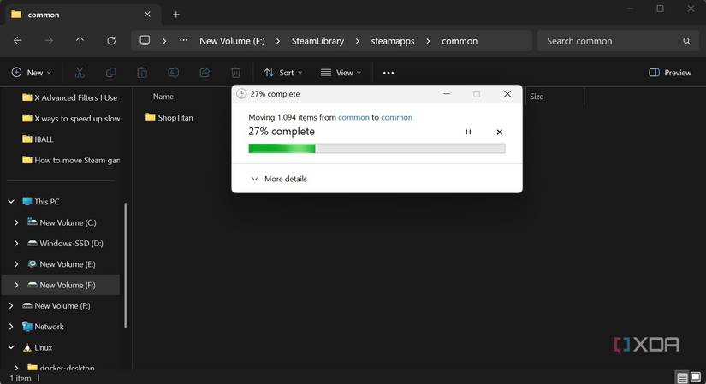Select highlighted New Volume (F:) under This PC
The width and height of the screenshot is (706, 384).
point(62,285)
